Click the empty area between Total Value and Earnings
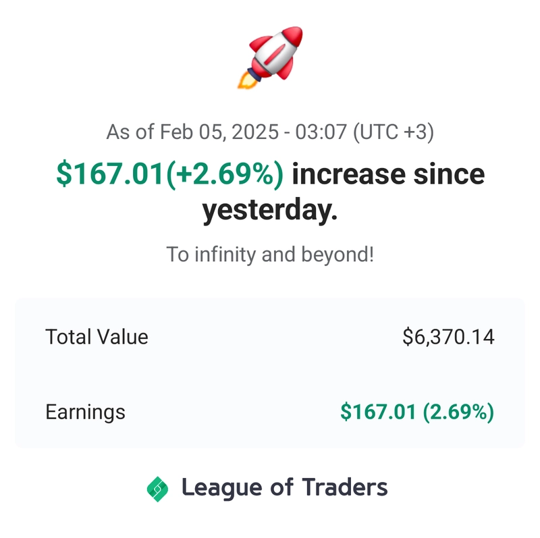The height and width of the screenshot is (538, 540). (270, 375)
